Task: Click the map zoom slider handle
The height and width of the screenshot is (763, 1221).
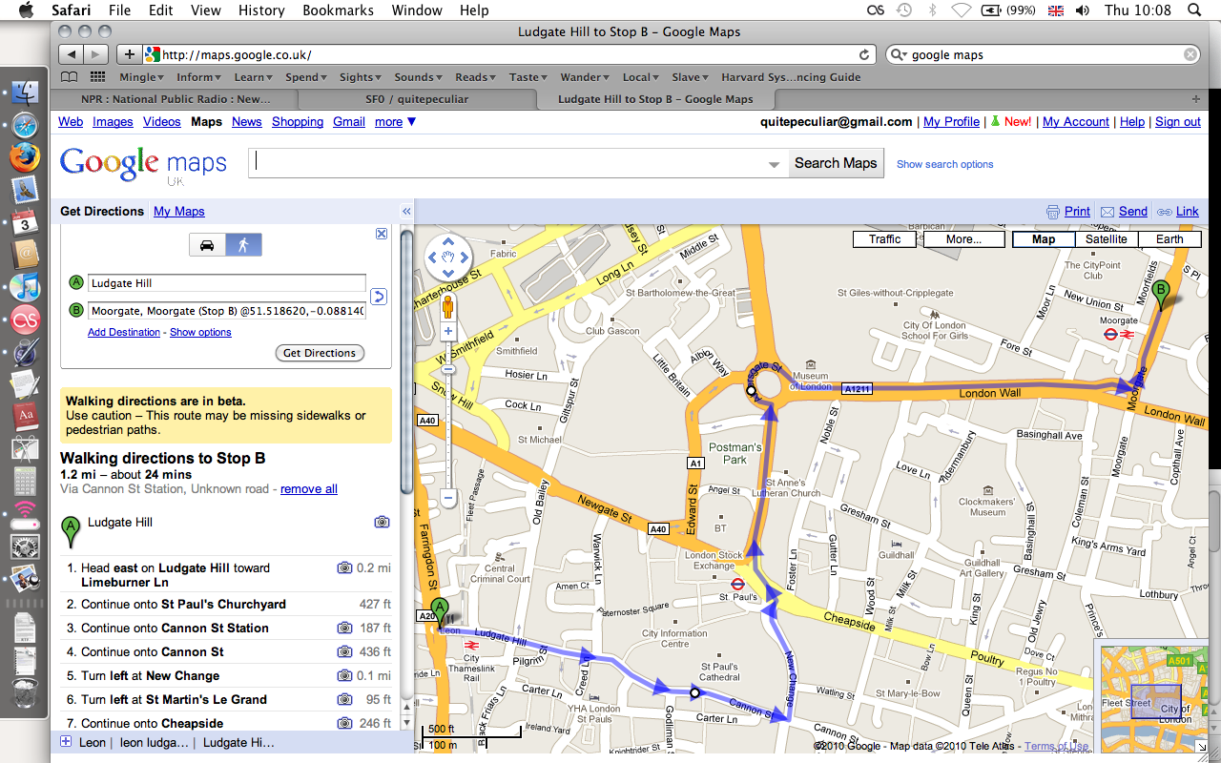Action: [x=448, y=369]
